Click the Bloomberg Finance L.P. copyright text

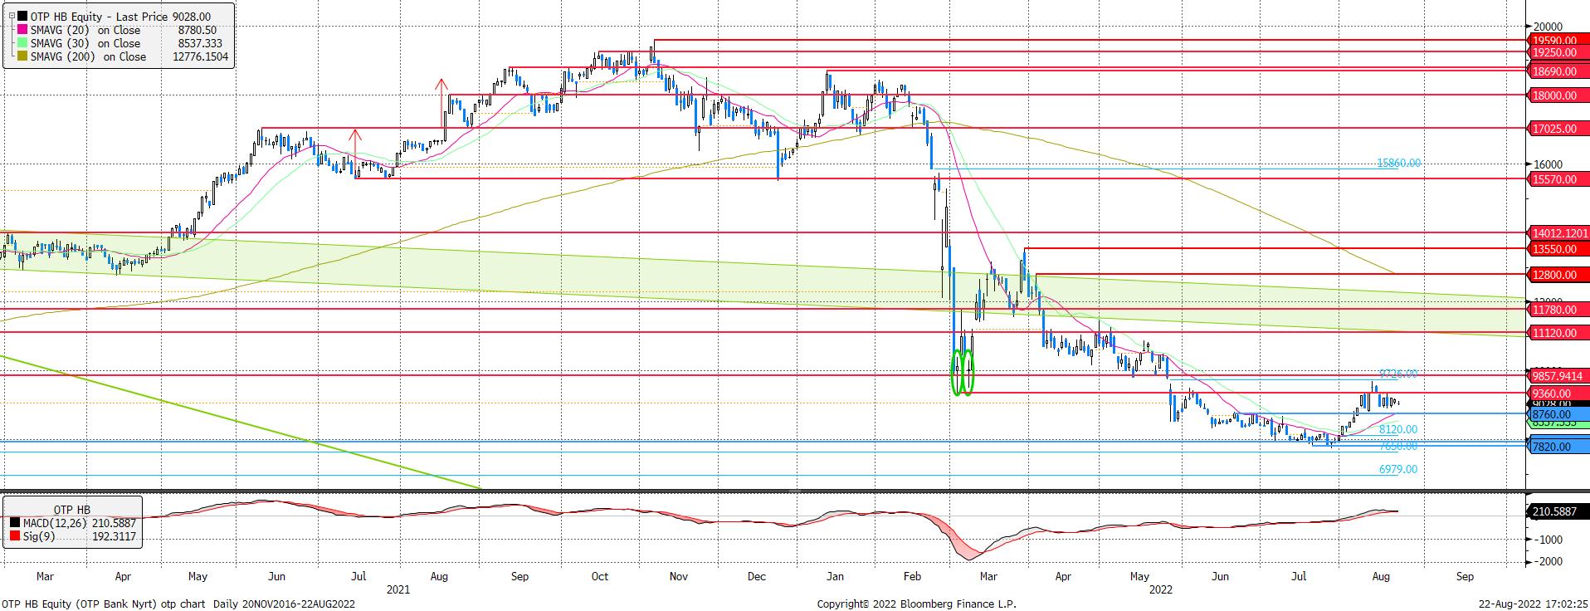(x=916, y=604)
